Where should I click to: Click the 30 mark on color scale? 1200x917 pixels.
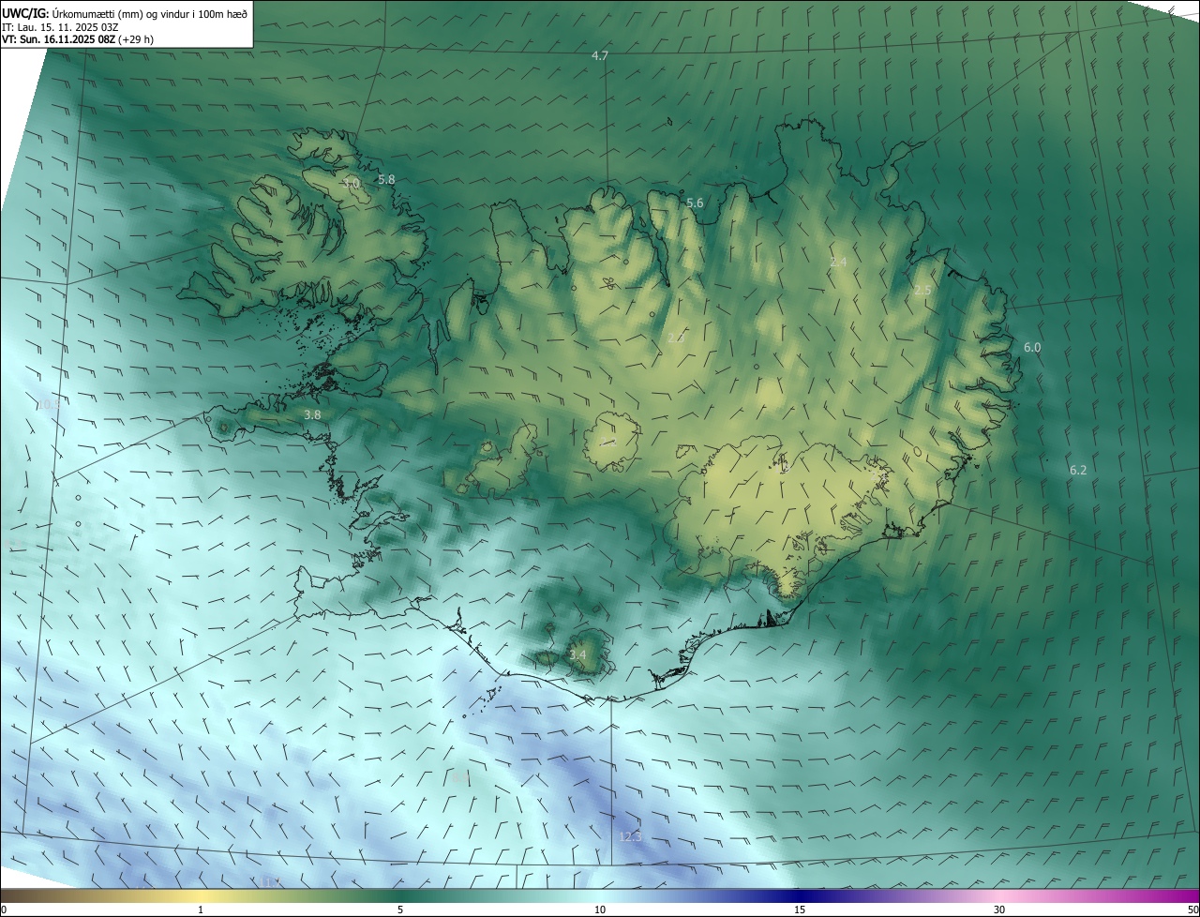pyautogui.click(x=999, y=909)
